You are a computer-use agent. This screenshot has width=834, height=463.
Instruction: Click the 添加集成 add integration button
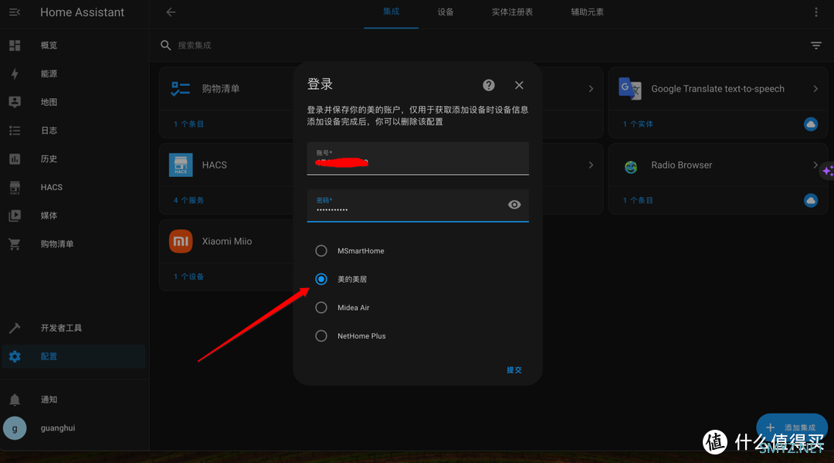pyautogui.click(x=792, y=427)
